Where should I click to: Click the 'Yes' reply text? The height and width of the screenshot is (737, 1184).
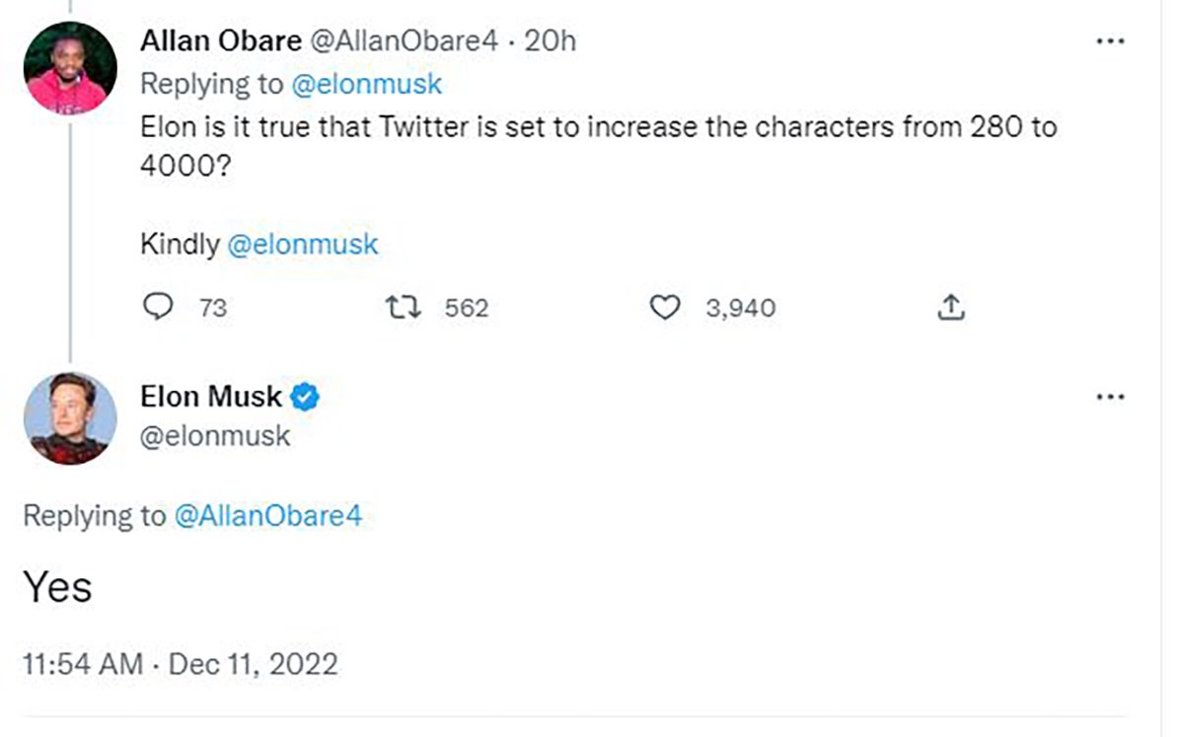[x=57, y=588]
